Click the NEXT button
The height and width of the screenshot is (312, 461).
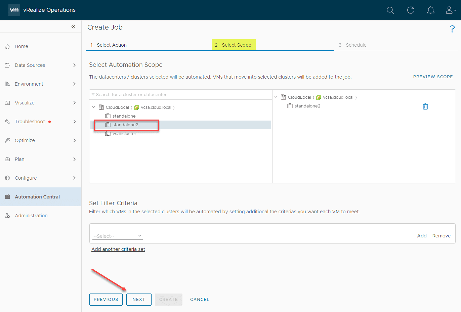coord(139,300)
